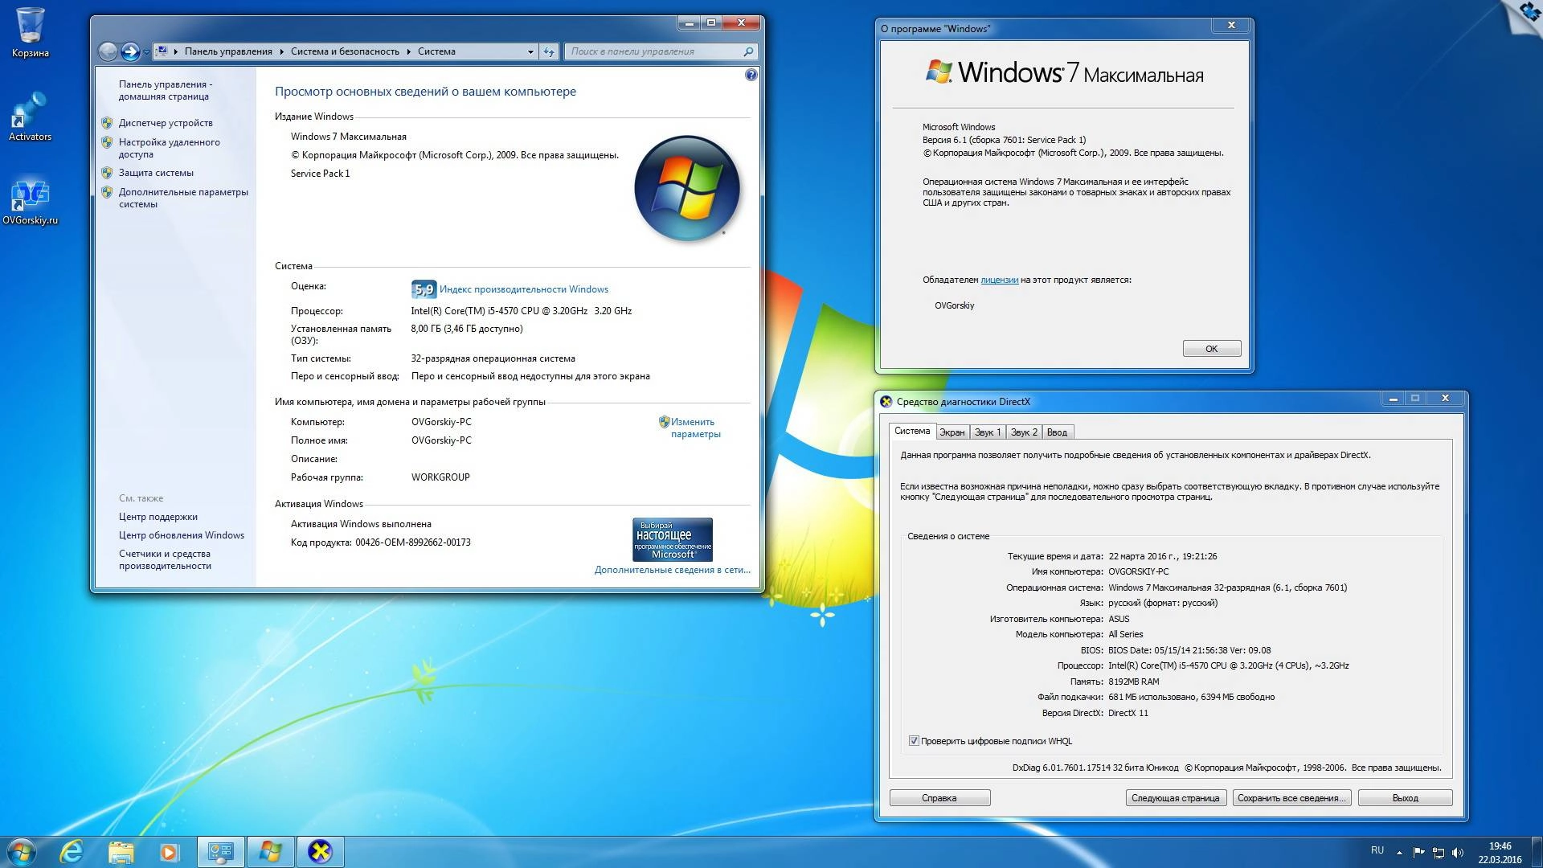Image resolution: width=1543 pixels, height=868 pixels.
Task: Launch Internet Explorer from the taskbar
Action: pos(73,851)
